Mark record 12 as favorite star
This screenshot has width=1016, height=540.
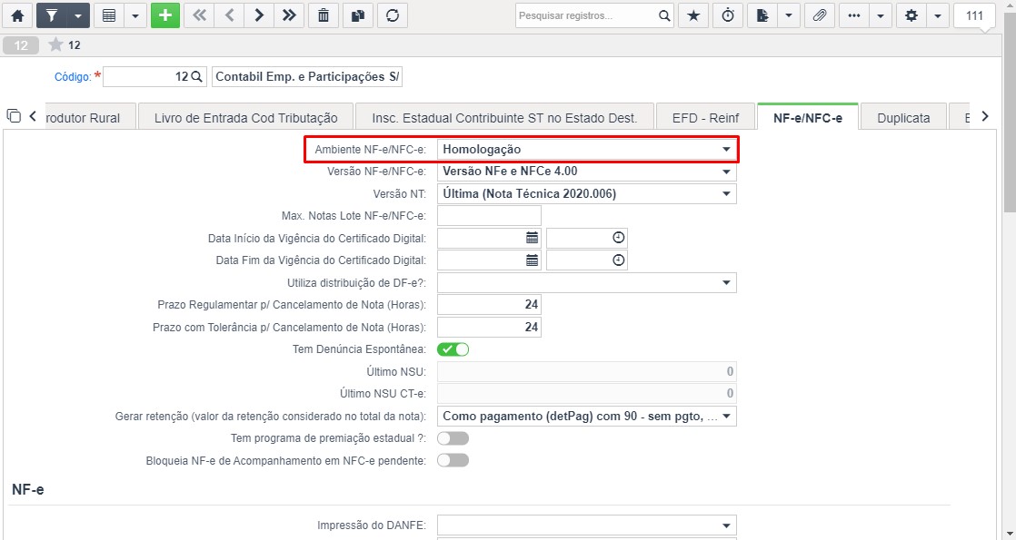point(55,44)
